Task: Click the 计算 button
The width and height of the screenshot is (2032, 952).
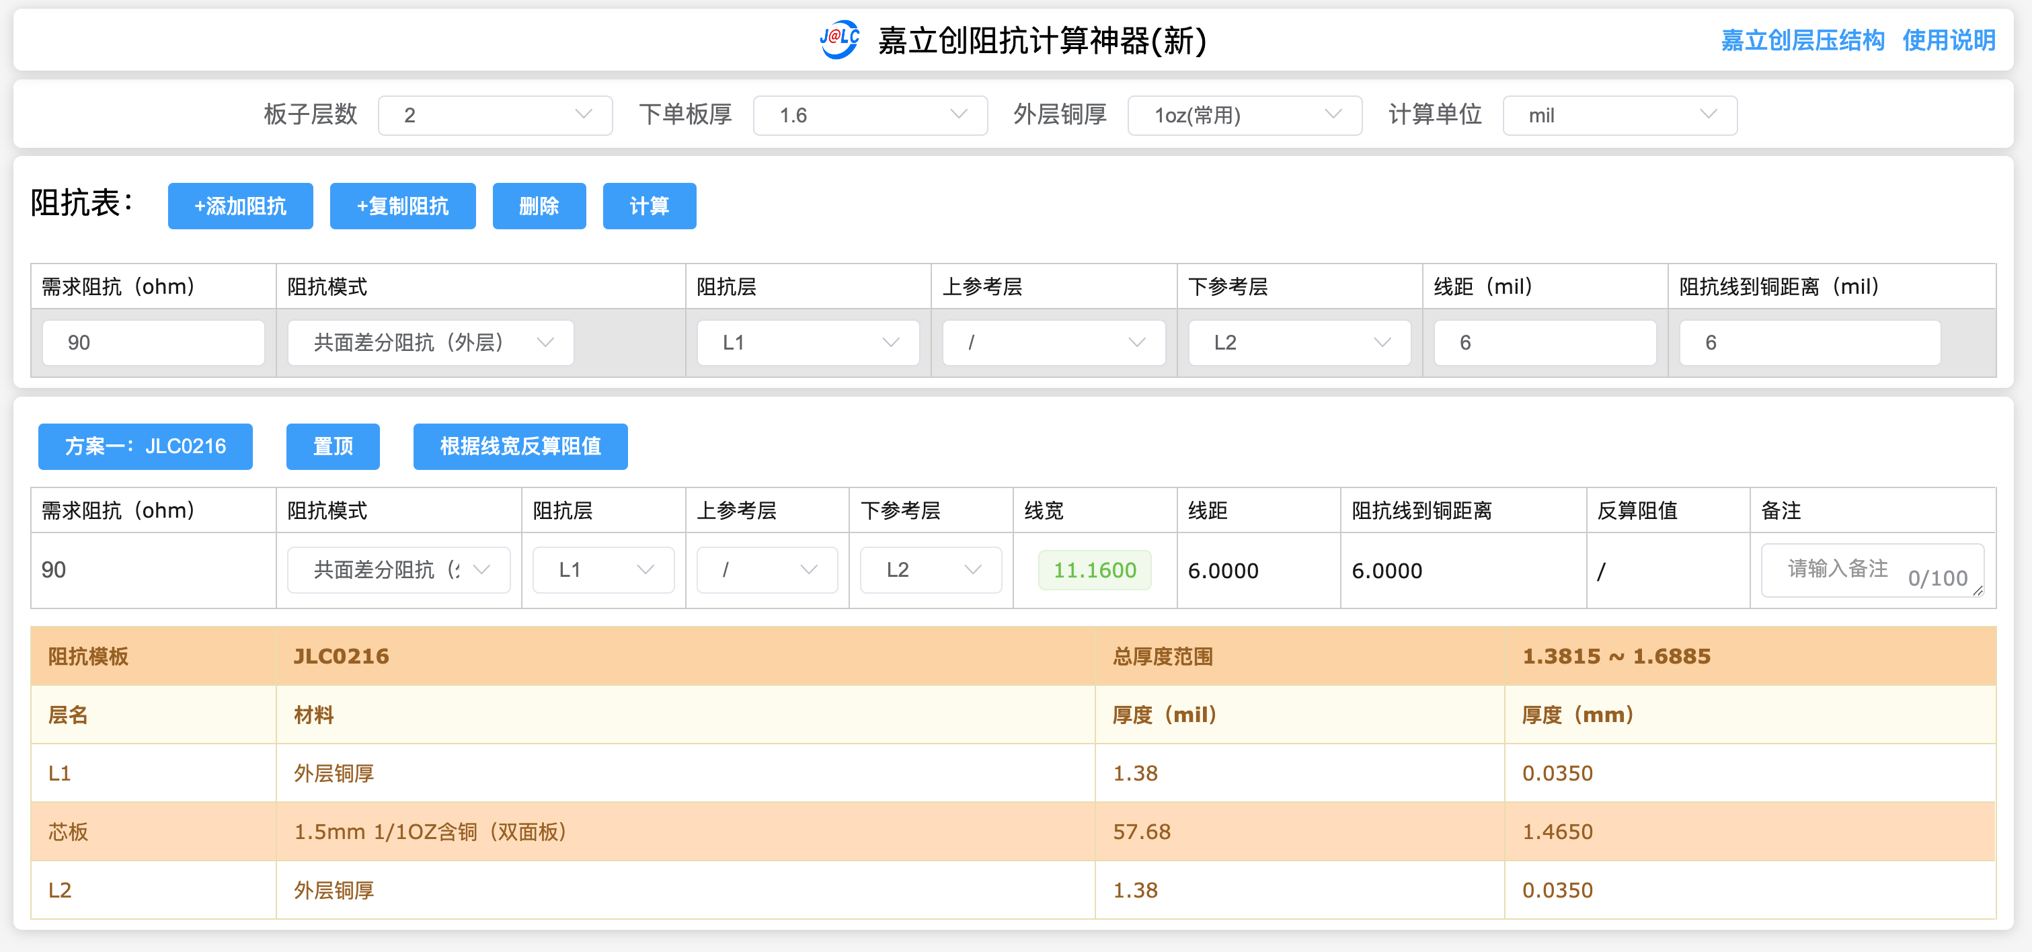Action: click(x=649, y=206)
